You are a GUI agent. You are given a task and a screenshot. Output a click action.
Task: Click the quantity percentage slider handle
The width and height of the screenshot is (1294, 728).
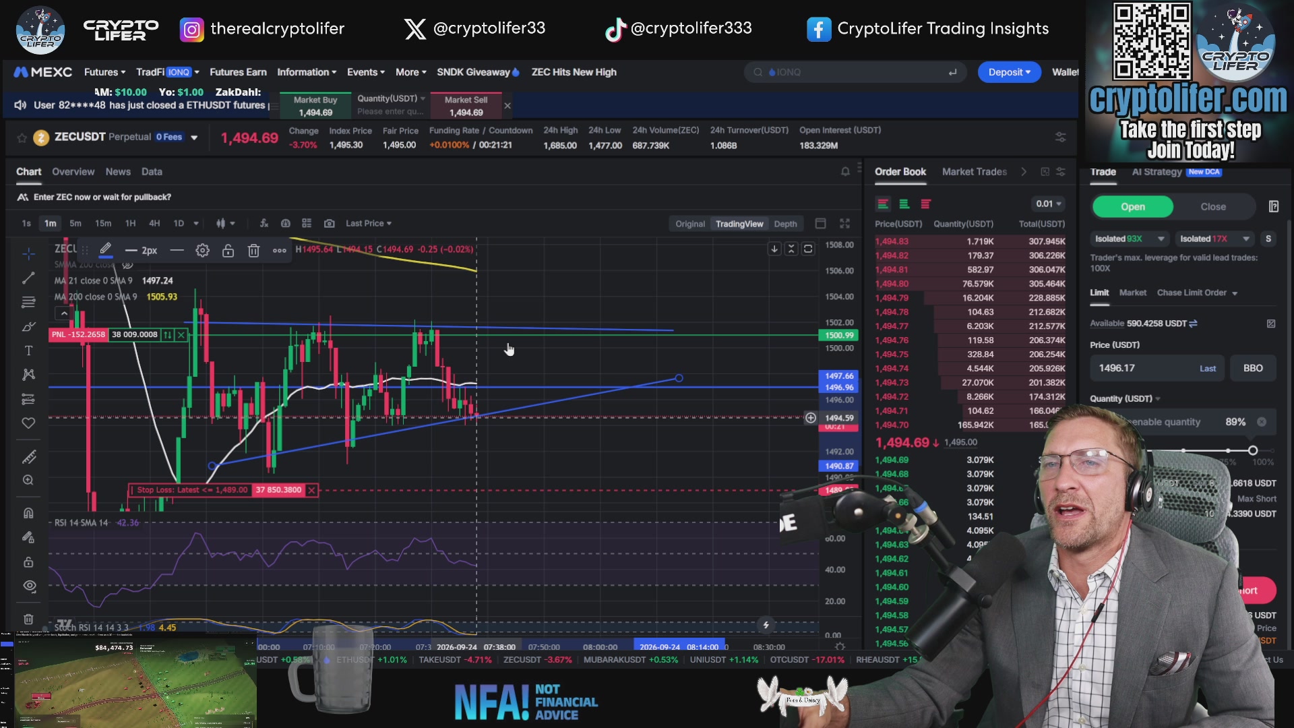point(1252,450)
